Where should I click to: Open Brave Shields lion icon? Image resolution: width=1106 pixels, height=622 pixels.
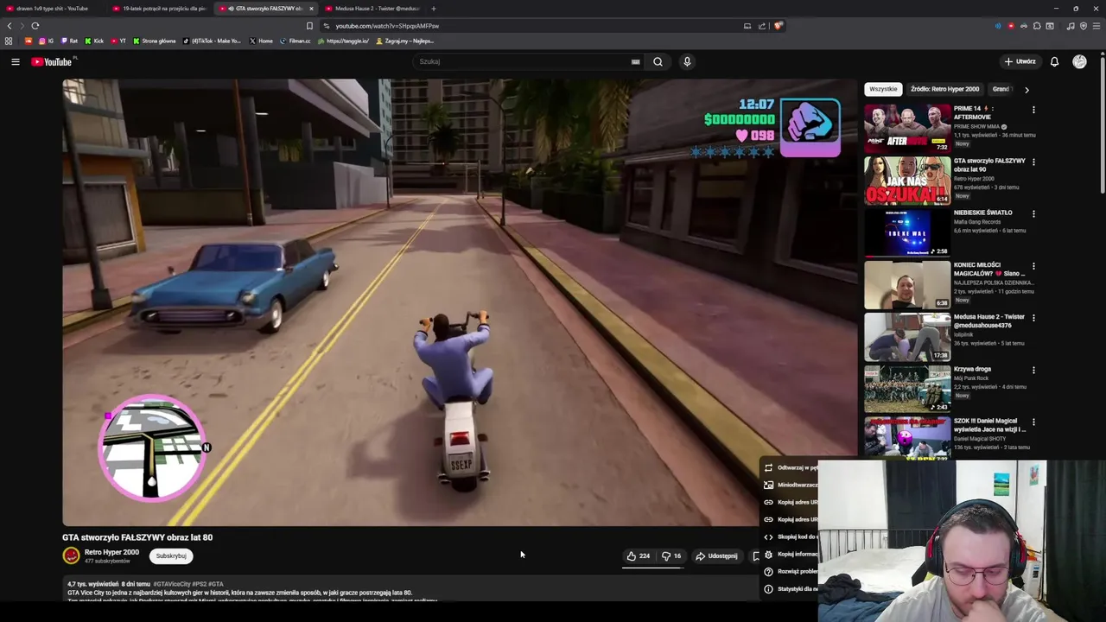[x=779, y=26]
